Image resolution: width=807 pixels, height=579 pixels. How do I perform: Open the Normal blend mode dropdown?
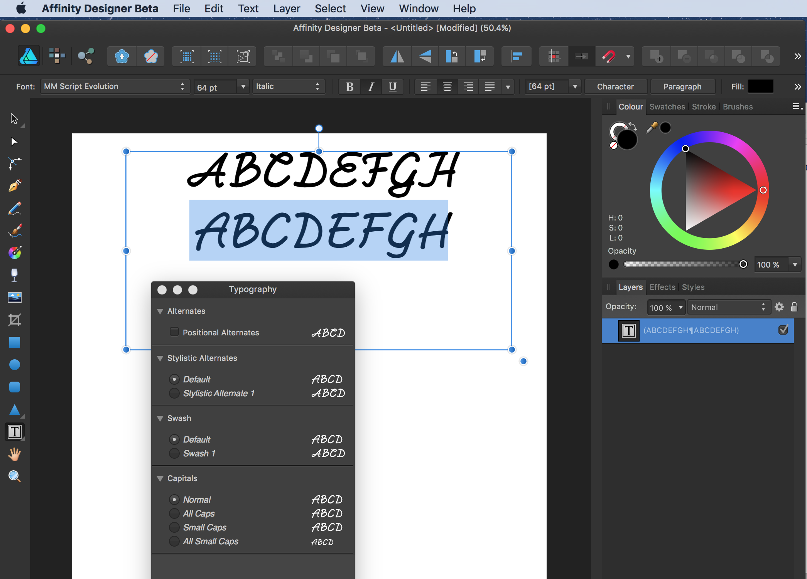pyautogui.click(x=729, y=307)
